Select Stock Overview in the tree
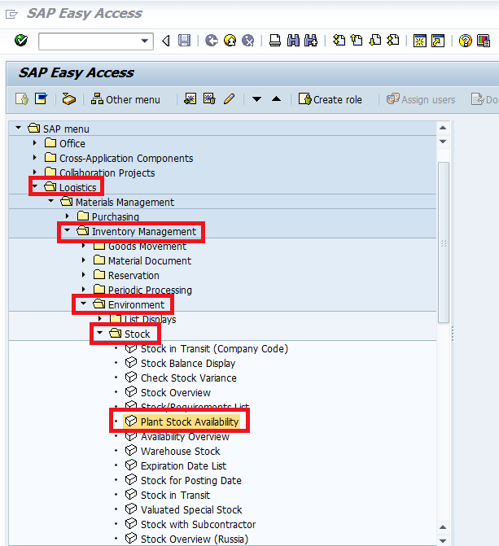 [175, 392]
